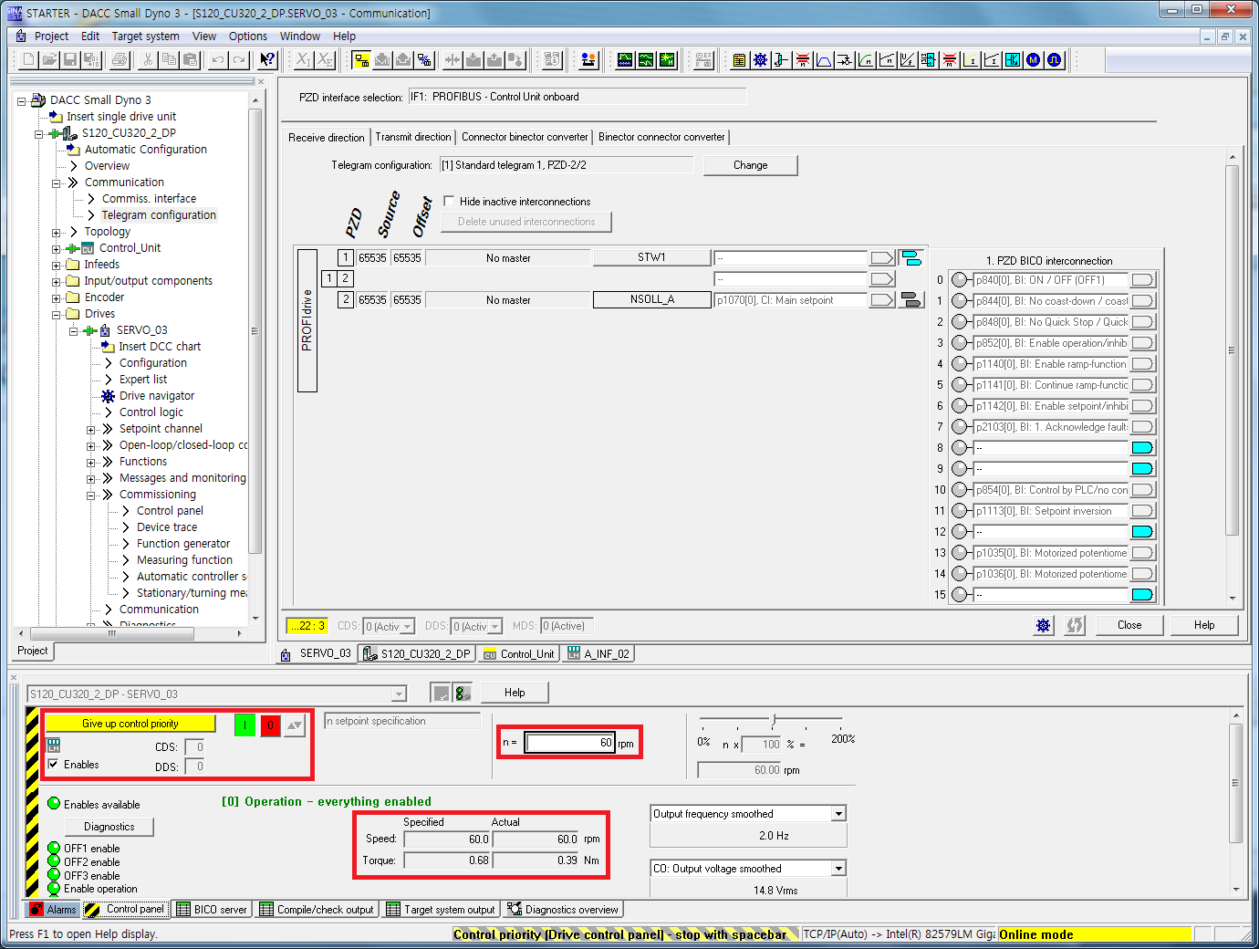Open the CDS 0 (Active) dropdown
1259x949 pixels.
407,627
